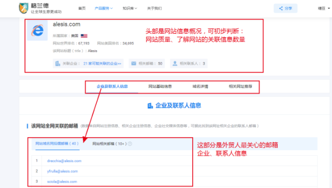Click the 相关联系人 person icon
The image size is (332, 188).
coord(175,64)
